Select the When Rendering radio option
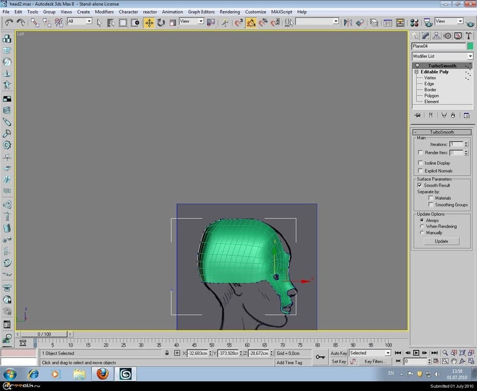The height and width of the screenshot is (391, 477). pyautogui.click(x=422, y=226)
